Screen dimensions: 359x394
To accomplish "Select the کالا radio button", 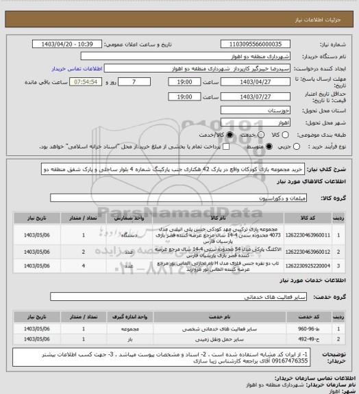I will [285, 135].
